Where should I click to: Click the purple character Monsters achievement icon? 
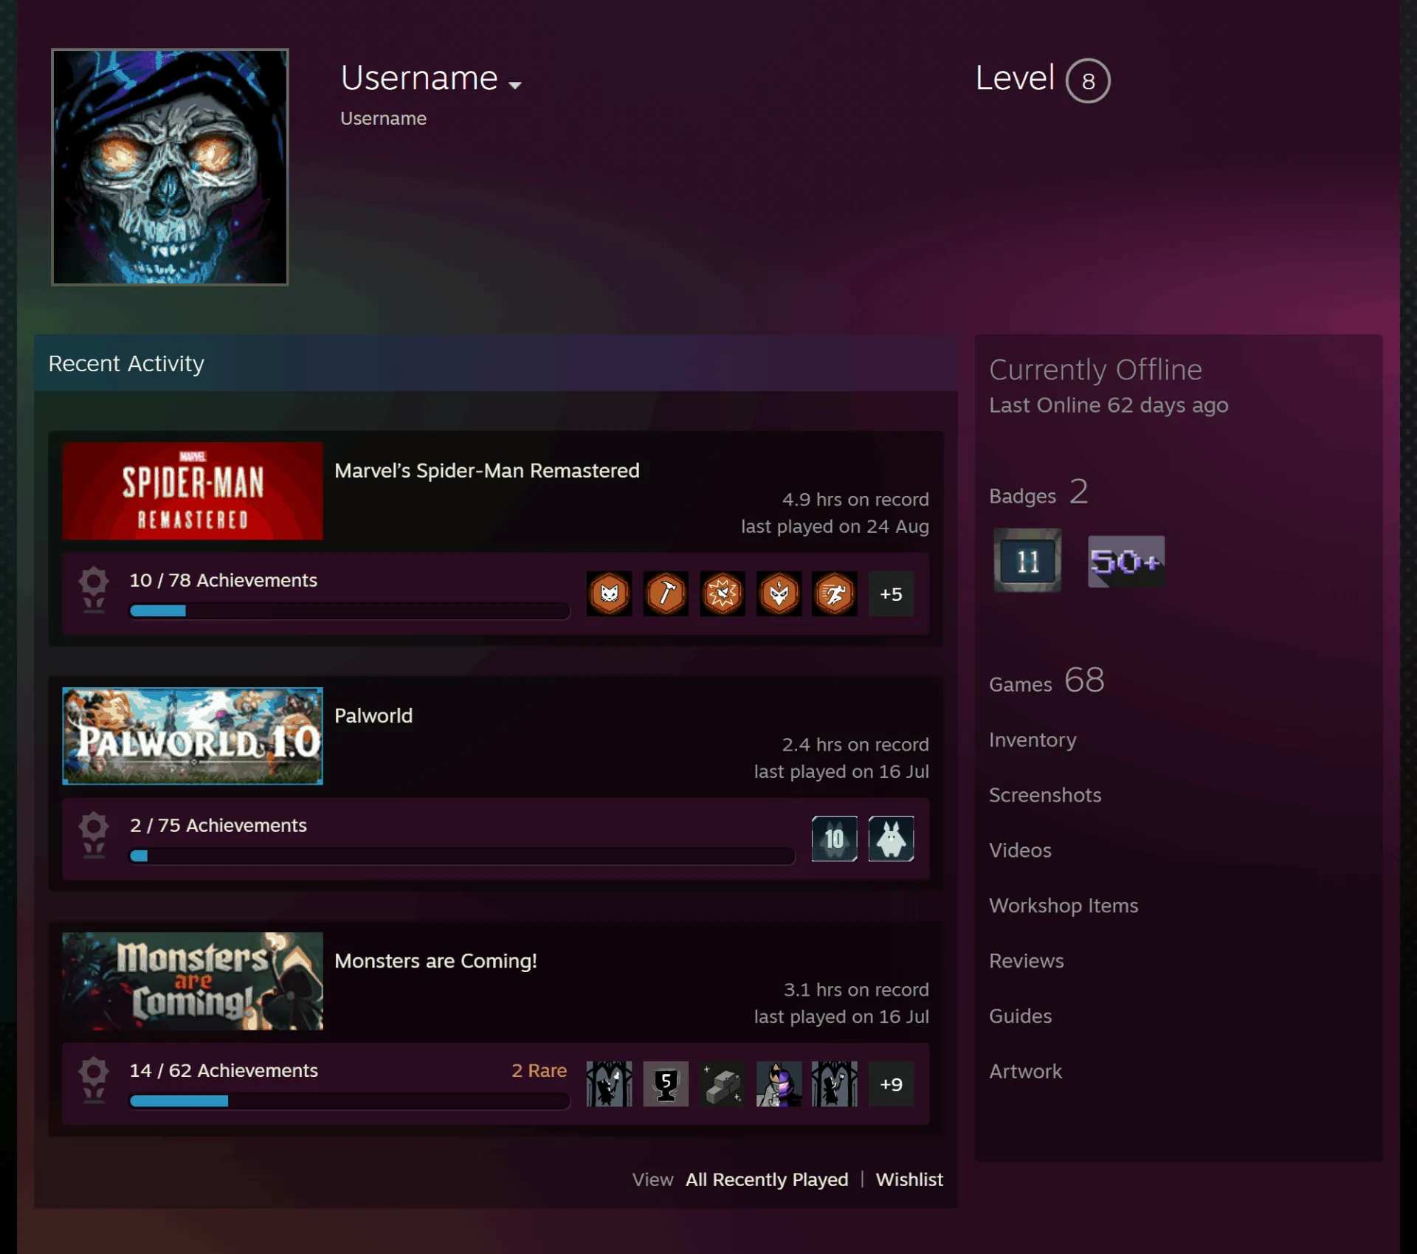pyautogui.click(x=779, y=1084)
